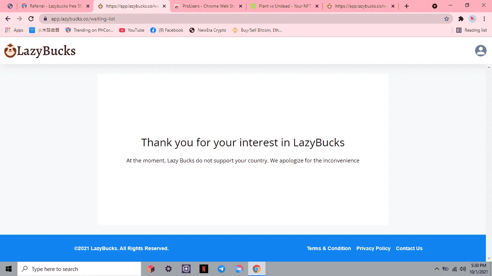Open the 小米路由器 bookmark
The height and width of the screenshot is (276, 492).
coord(44,30)
